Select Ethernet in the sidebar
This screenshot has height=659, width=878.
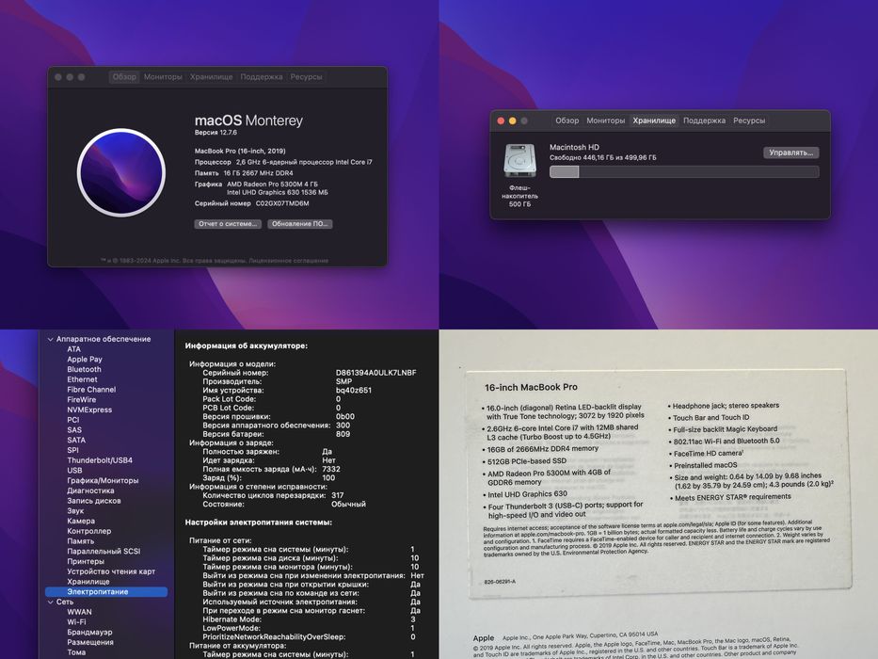(x=82, y=379)
